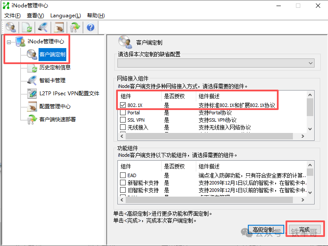Open the default configuration dropdown
328x246 pixels.
pos(310,63)
